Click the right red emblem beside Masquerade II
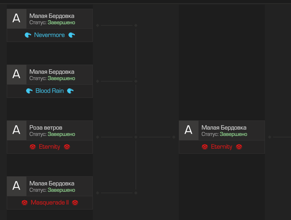Screen dimensions: 291x220 pos(75,202)
